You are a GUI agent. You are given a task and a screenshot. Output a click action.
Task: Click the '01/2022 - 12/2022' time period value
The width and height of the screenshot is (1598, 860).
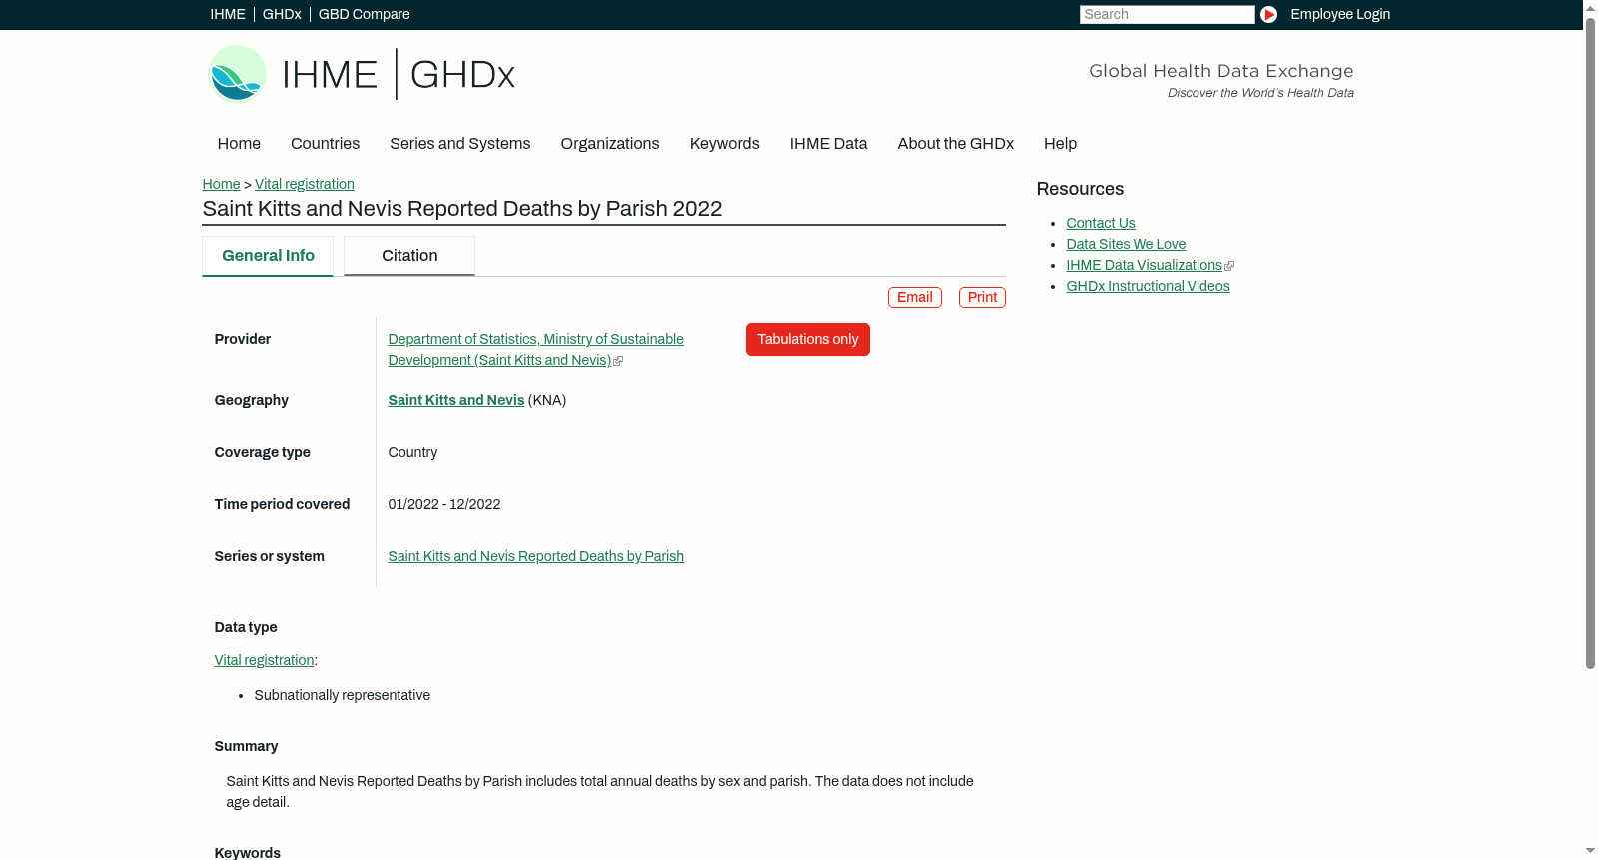coord(444,504)
